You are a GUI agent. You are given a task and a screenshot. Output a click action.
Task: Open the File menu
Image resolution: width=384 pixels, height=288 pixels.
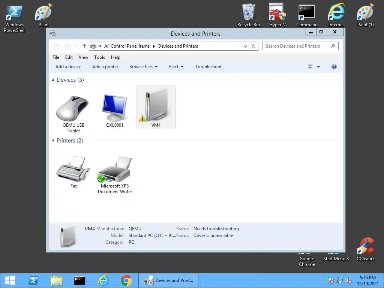[x=56, y=57]
